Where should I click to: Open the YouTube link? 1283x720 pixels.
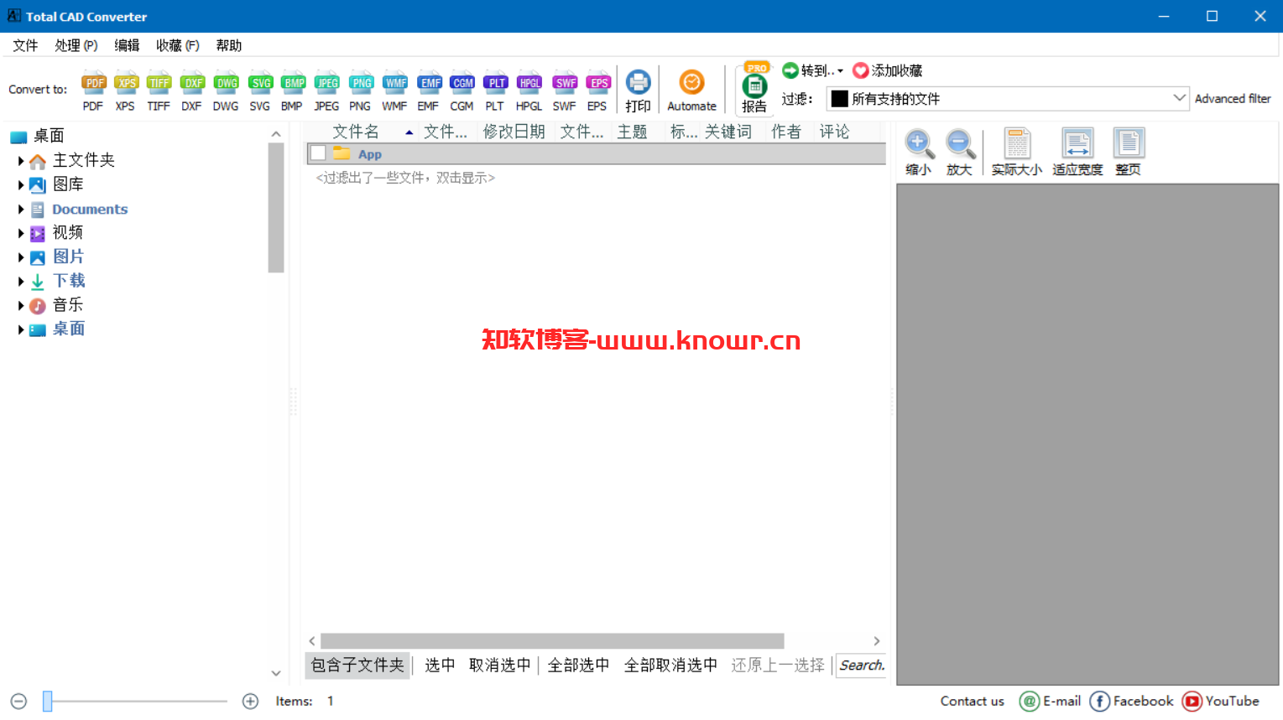[x=1221, y=702]
